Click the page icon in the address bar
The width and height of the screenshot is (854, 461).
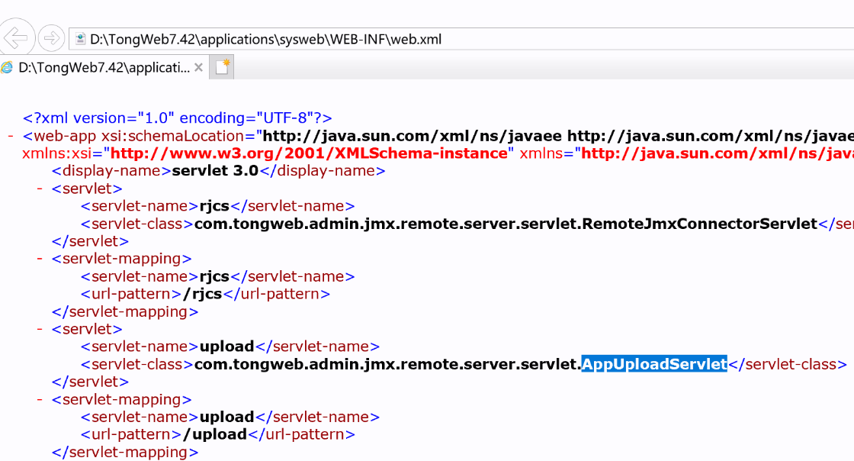coord(81,39)
